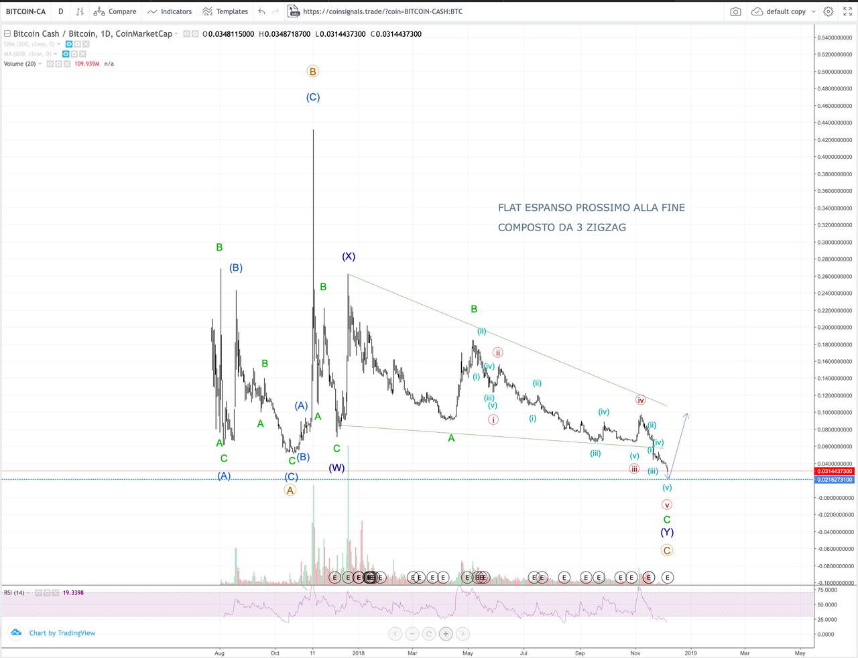Click the 2019 label on time axis

pos(690,653)
